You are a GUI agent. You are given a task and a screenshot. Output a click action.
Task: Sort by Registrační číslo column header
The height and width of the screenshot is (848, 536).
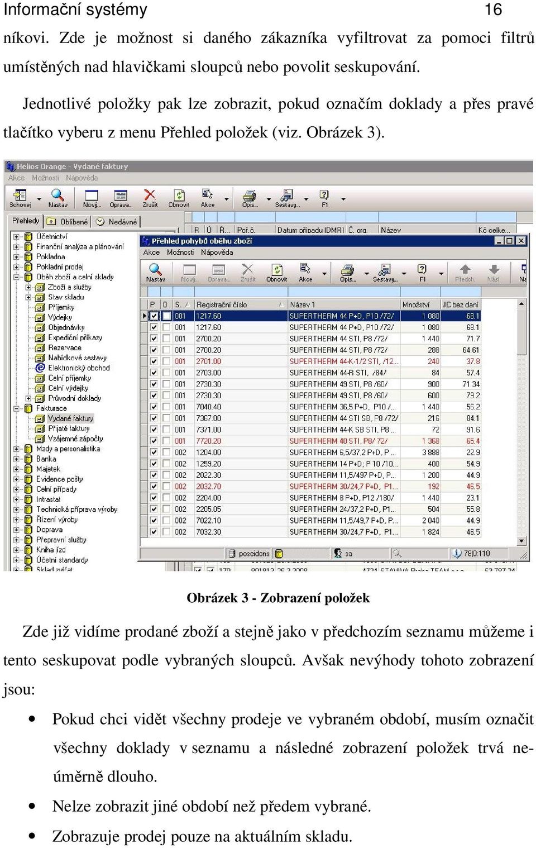(x=240, y=304)
